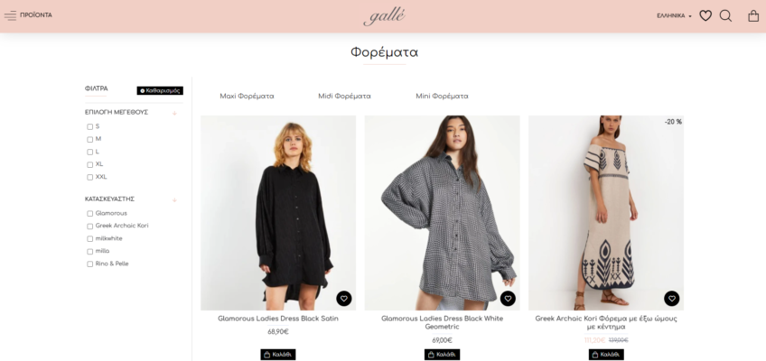Click the Καθαρισμός clear filters button

pyautogui.click(x=160, y=91)
